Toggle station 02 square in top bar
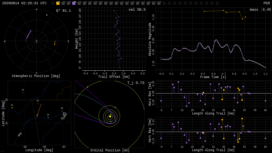The width and height of the screenshot is (272, 153). click(63, 3)
